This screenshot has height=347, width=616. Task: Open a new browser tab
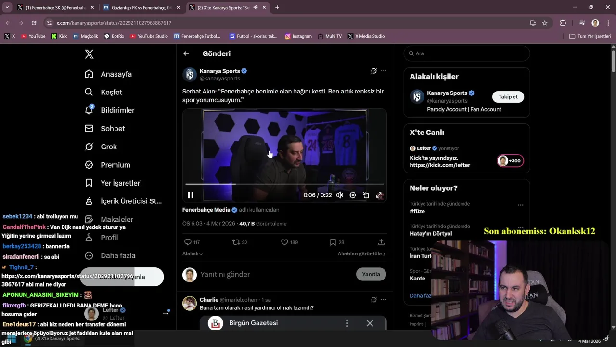click(x=277, y=8)
